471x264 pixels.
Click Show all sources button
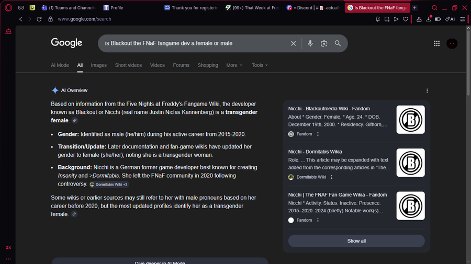(x=356, y=241)
